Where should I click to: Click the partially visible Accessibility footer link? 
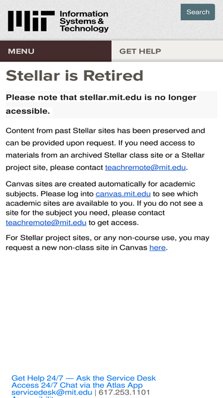point(32,397)
